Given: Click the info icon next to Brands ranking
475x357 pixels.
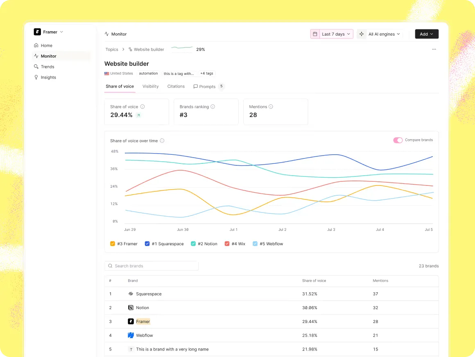Looking at the screenshot, I should [213, 106].
